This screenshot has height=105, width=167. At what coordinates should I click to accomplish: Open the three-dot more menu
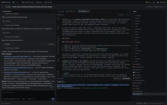pos(165,7)
